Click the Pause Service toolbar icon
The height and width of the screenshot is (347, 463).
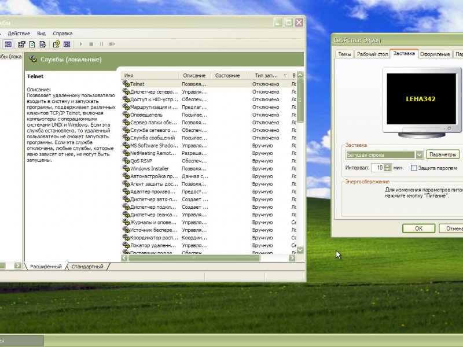101,45
